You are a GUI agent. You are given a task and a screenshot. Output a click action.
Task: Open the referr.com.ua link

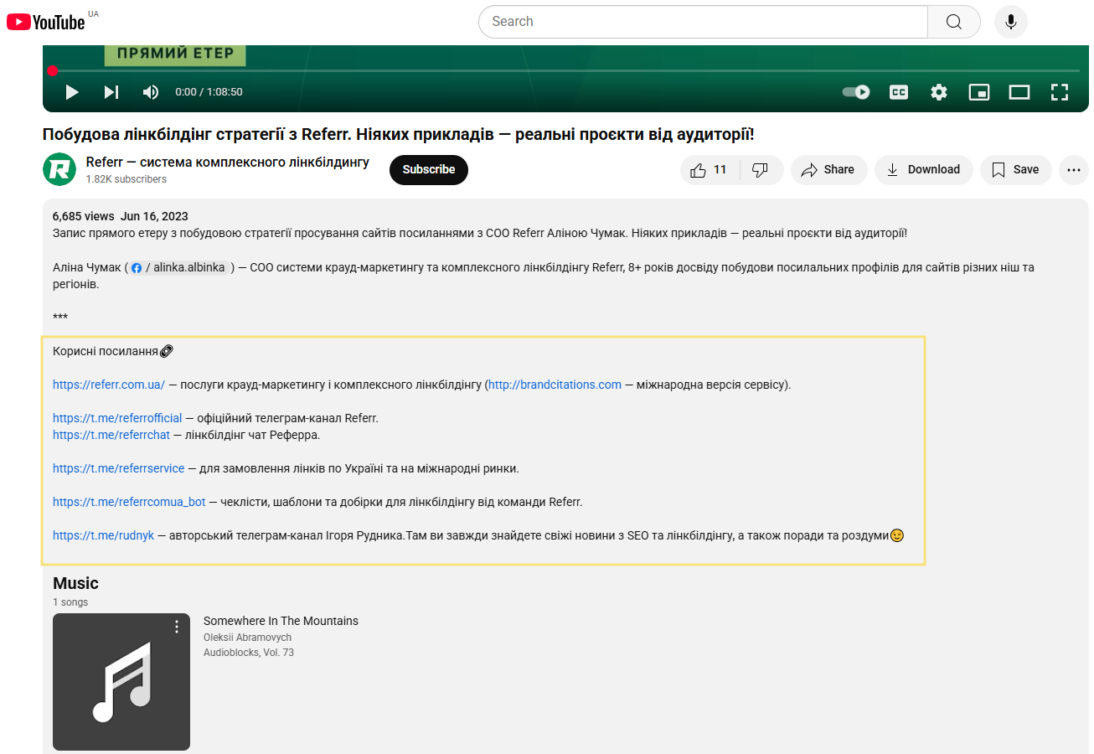click(x=109, y=384)
